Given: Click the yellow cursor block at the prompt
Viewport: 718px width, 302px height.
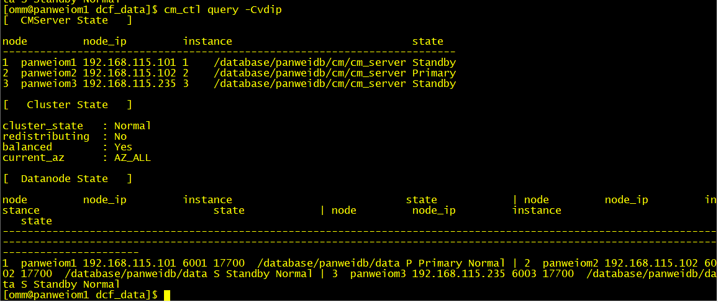Looking at the screenshot, I should 167,295.
